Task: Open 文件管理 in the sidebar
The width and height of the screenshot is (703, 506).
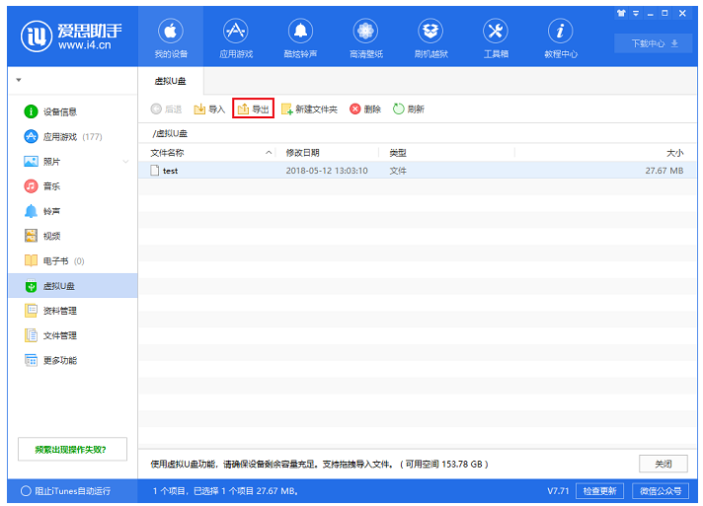Action: 59,335
